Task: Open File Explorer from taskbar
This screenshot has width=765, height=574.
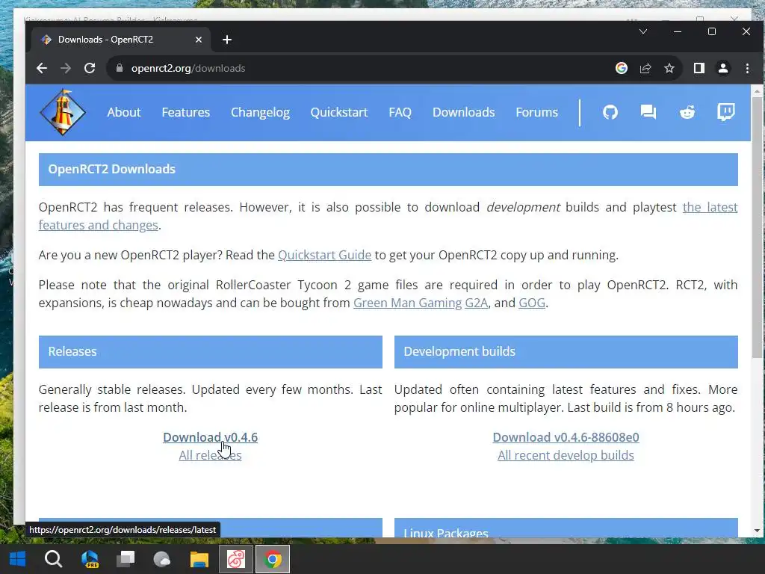Action: 199,559
